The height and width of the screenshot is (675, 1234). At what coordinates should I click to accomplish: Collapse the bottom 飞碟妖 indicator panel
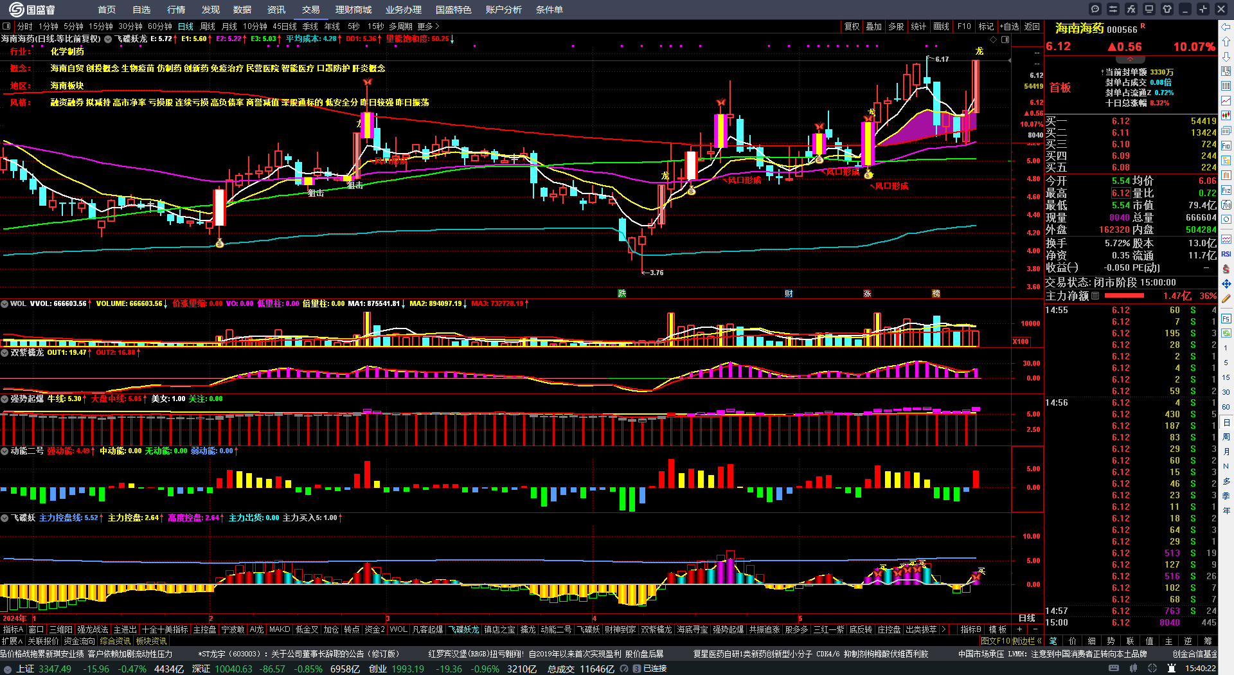pos(4,517)
